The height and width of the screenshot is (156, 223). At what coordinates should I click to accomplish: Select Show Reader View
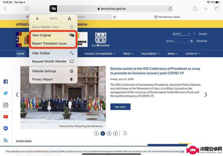(53, 27)
